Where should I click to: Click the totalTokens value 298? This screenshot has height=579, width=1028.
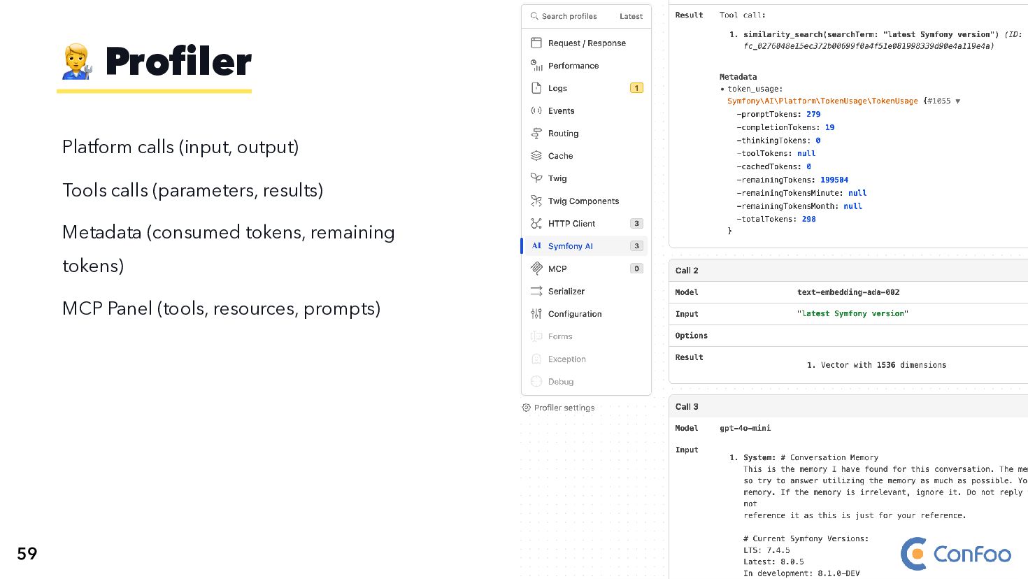(808, 219)
